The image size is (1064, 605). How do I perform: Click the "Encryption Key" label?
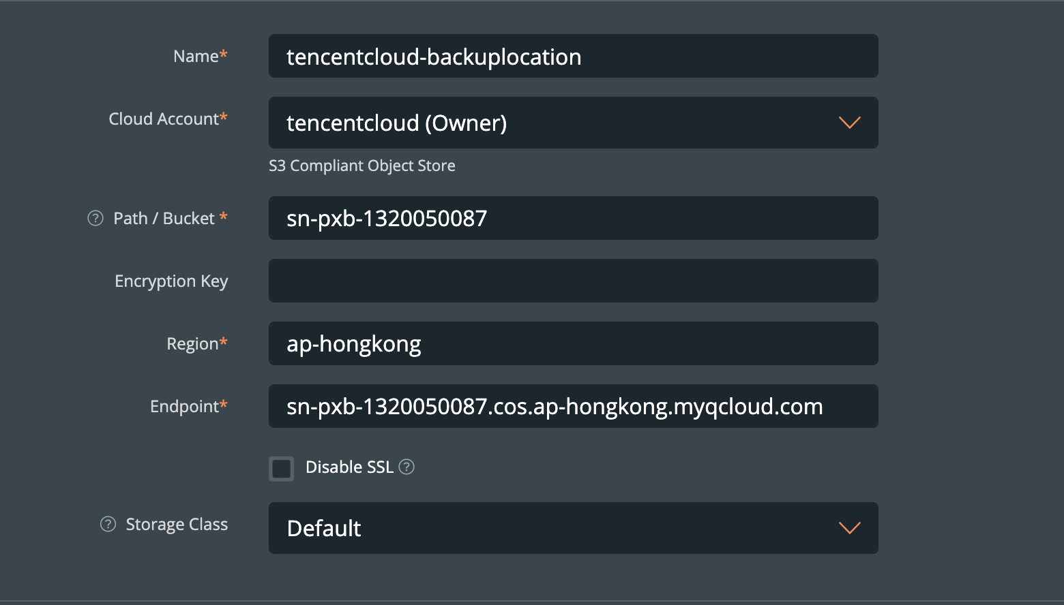click(171, 281)
